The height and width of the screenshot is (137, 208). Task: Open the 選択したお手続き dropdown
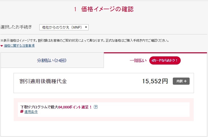pos(64,27)
